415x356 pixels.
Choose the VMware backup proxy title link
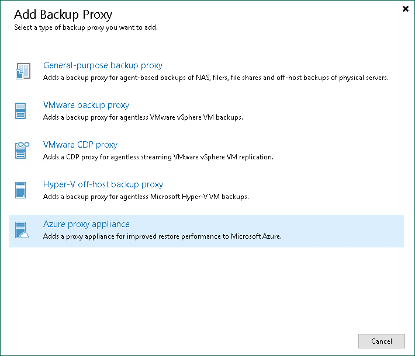(x=86, y=105)
